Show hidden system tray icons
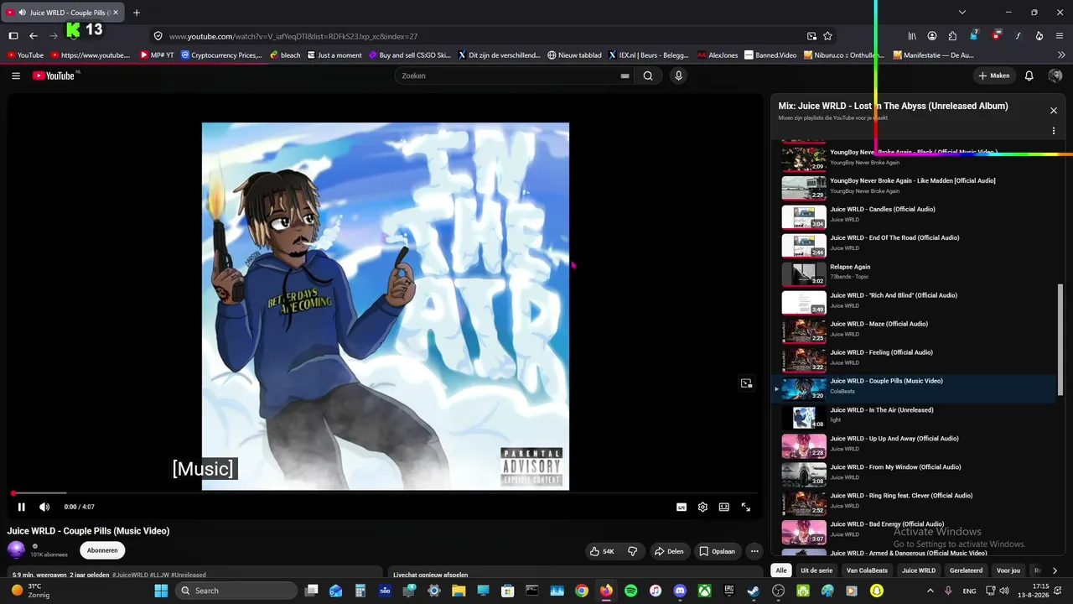Viewport: 1073px width, 604px height. (930, 591)
